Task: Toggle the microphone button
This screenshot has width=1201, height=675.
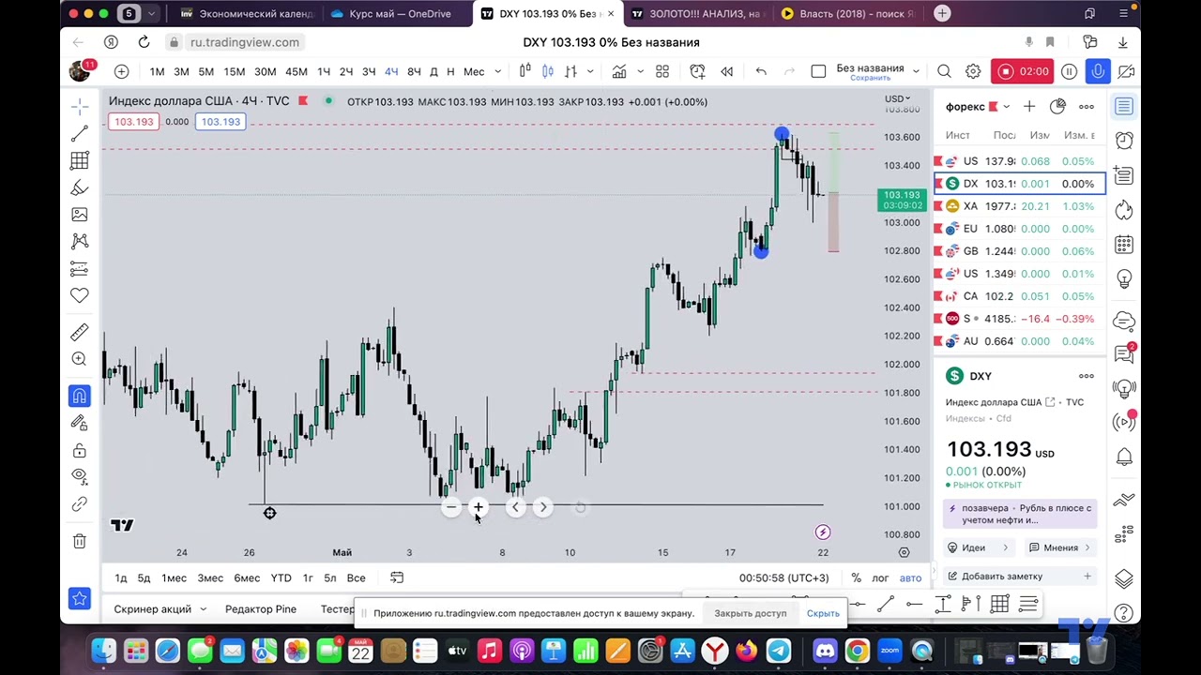Action: 1098,71
